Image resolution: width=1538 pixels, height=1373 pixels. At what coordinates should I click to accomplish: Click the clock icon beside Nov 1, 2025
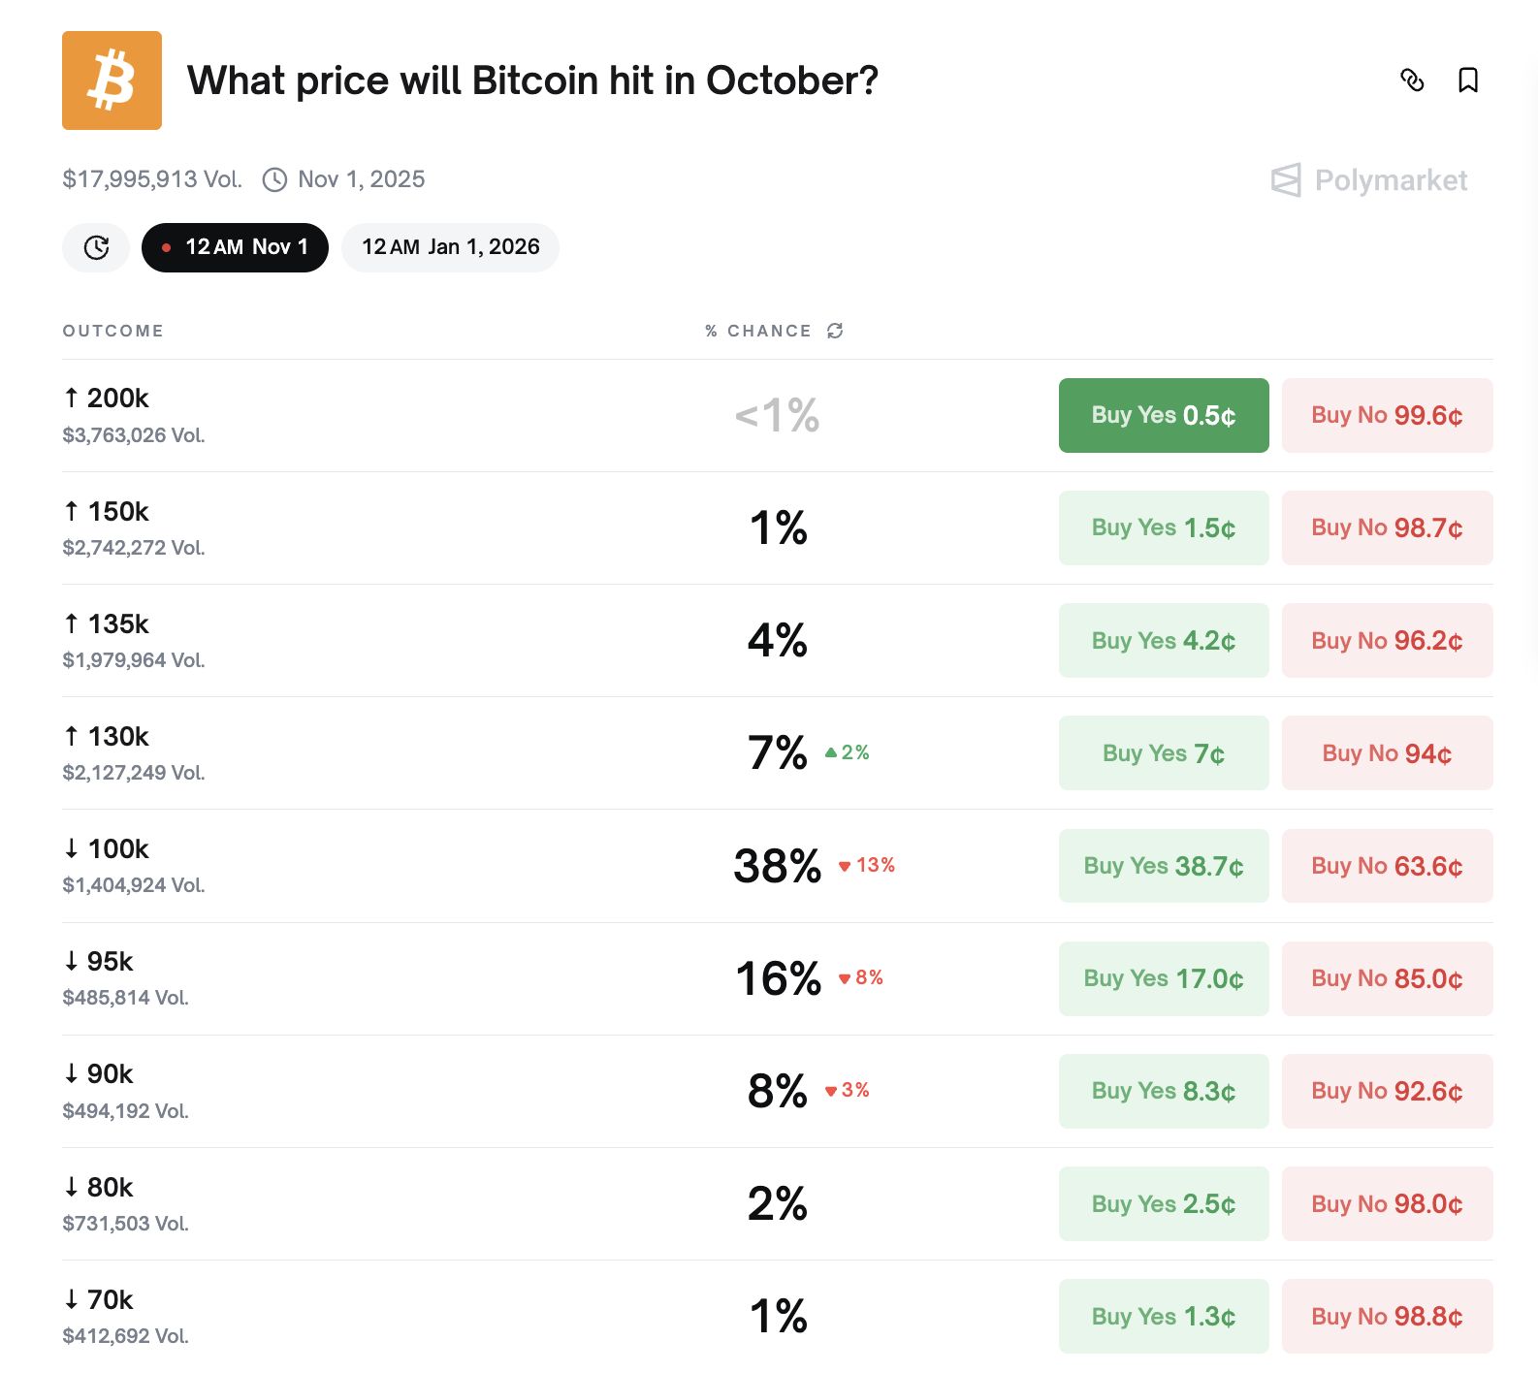coord(275,179)
